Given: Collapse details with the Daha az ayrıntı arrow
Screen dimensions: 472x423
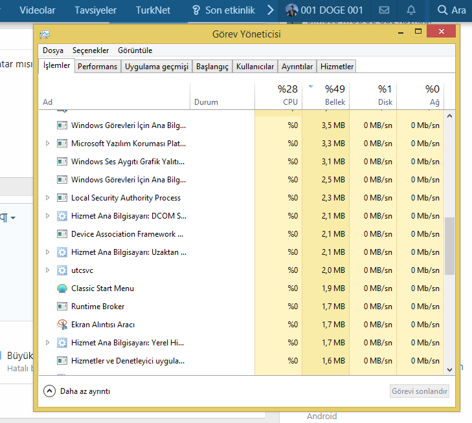Looking at the screenshot, I should coord(49,391).
